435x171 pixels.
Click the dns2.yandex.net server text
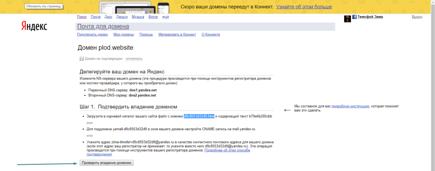coord(143,95)
